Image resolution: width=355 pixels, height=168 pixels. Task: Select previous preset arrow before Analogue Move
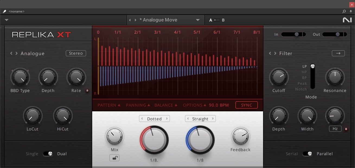coord(130,20)
